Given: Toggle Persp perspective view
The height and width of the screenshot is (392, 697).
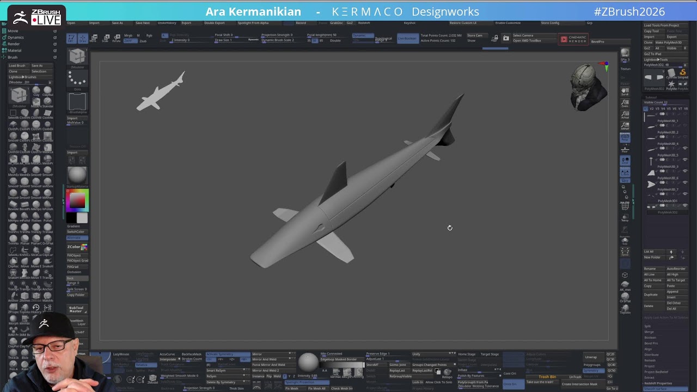Looking at the screenshot, I should coord(625,137).
